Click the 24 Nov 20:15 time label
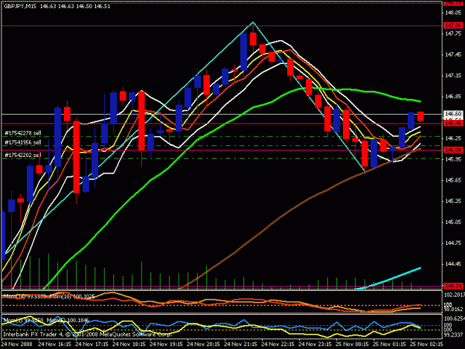This screenshot has width=465, height=349. 203,344
